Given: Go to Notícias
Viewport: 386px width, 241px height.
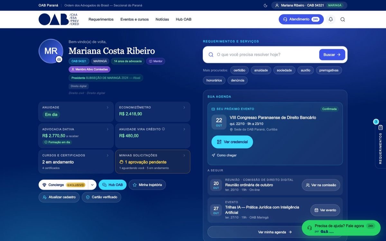Looking at the screenshot, I should [x=162, y=19].
